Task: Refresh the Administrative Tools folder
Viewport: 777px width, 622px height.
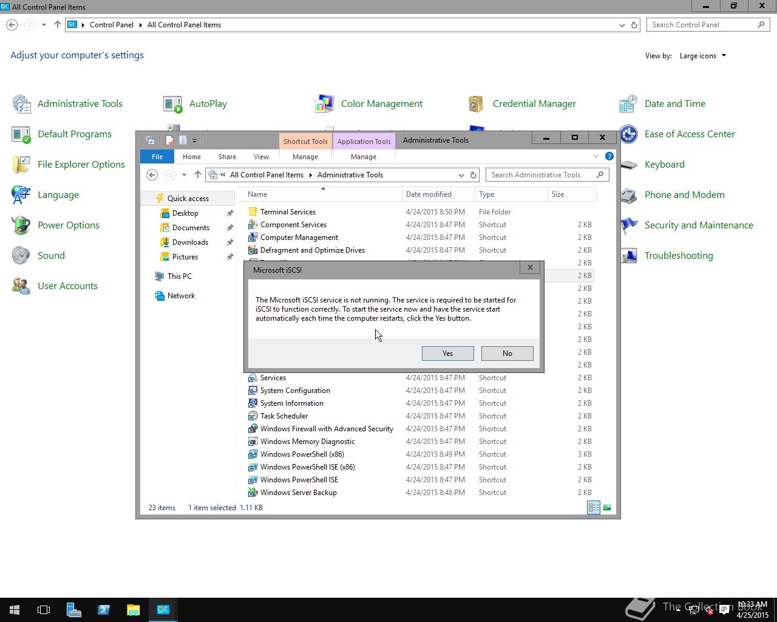Action: (473, 175)
